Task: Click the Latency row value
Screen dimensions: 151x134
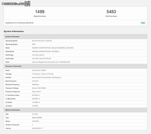Action: tap(37, 128)
